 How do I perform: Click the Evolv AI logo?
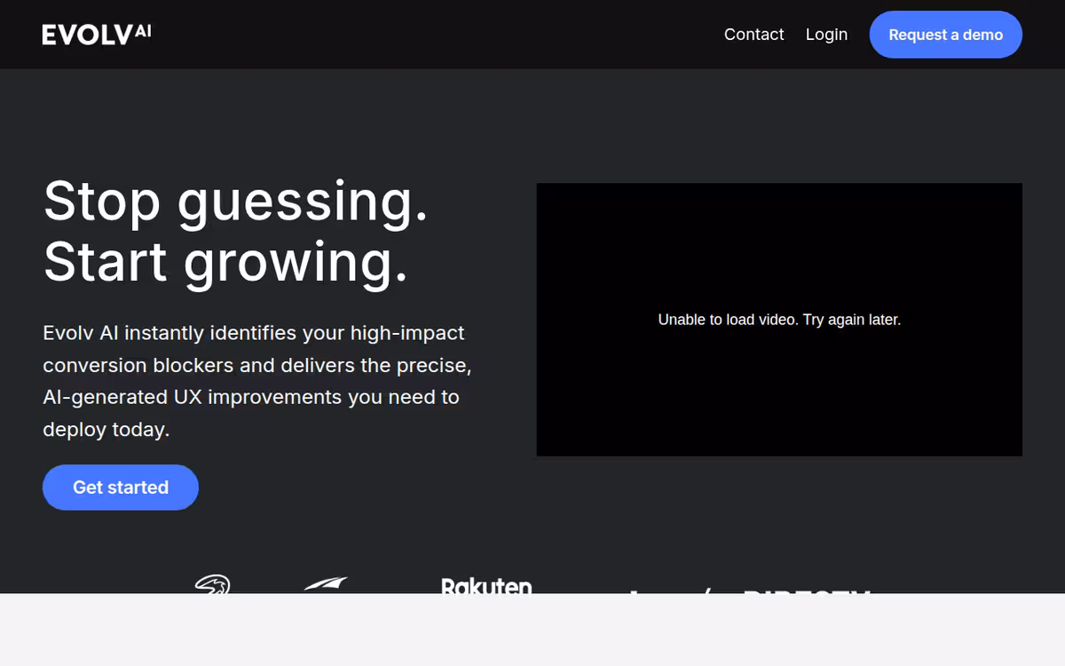[x=97, y=35]
